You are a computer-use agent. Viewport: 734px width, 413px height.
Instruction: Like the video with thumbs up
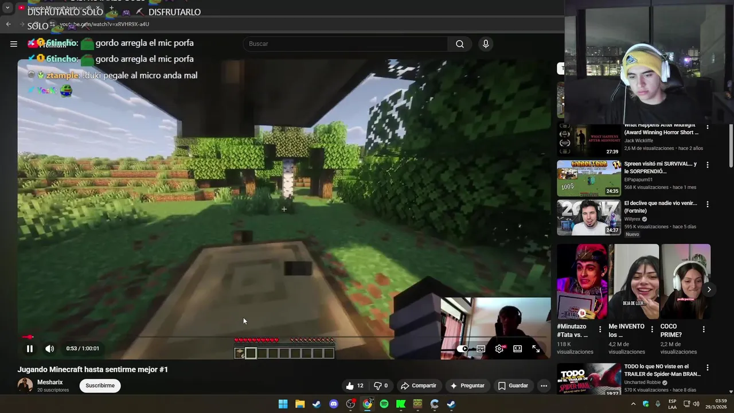[x=355, y=385]
